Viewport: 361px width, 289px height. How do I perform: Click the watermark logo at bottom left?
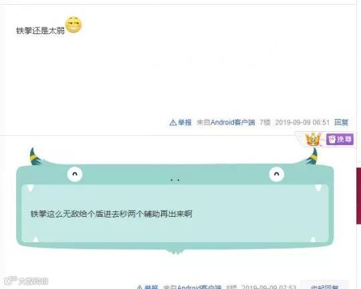(26, 280)
